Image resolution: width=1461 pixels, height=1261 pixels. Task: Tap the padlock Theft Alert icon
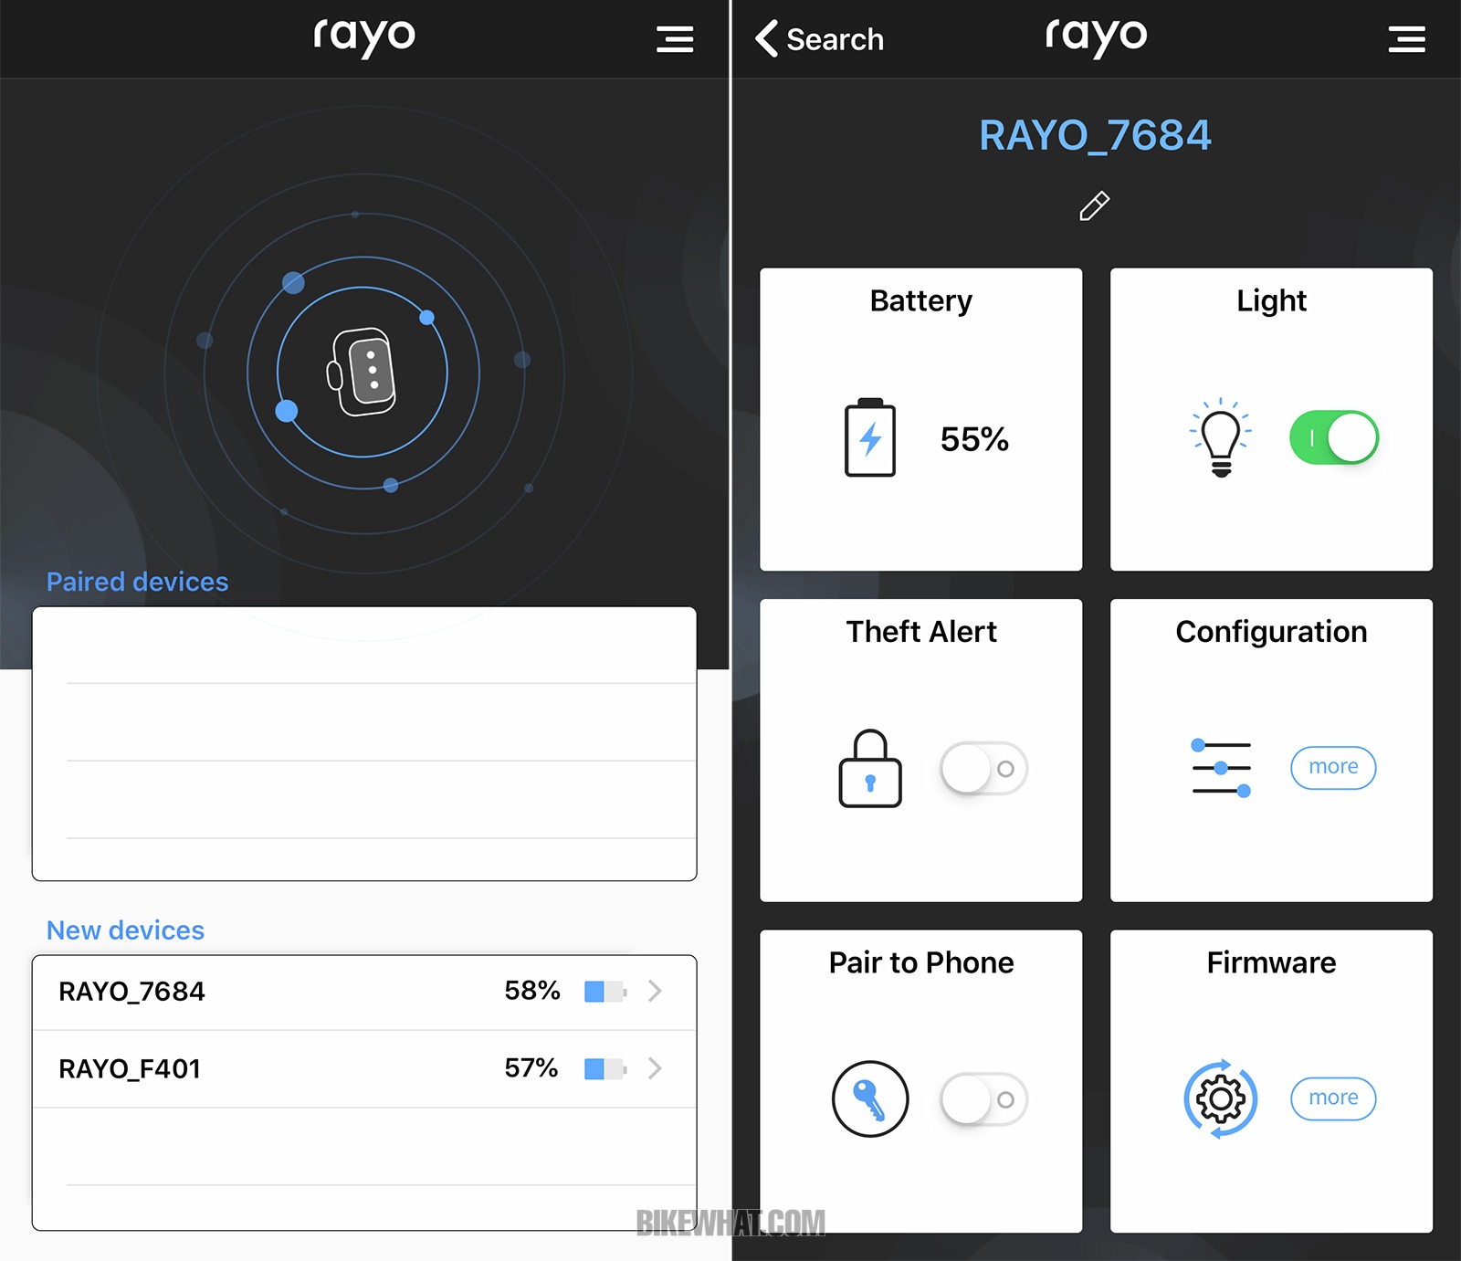(x=870, y=768)
